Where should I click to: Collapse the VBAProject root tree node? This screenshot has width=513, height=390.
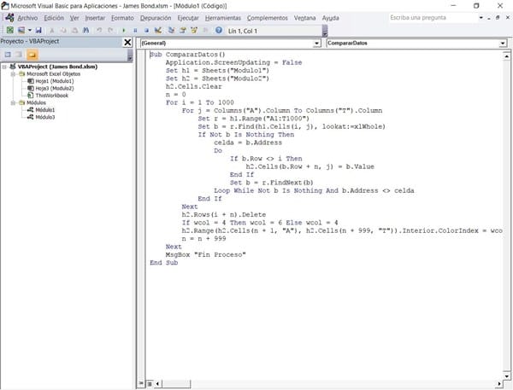(4, 67)
